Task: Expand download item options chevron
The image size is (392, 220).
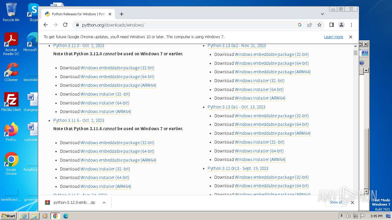Action: tap(104, 203)
